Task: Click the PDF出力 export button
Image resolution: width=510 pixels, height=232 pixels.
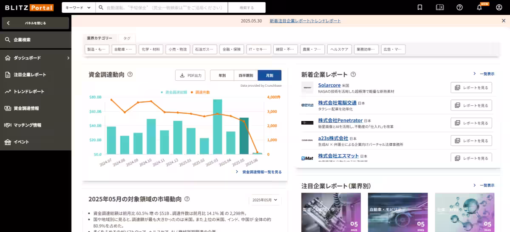Action: click(x=191, y=75)
